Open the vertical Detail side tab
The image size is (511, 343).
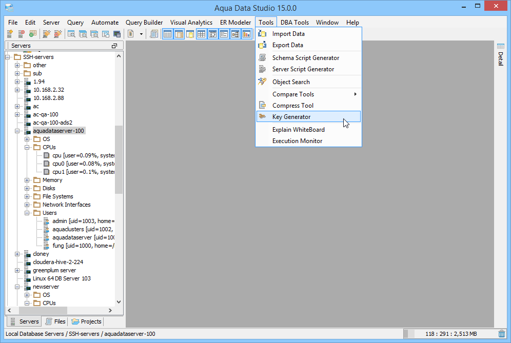501,54
